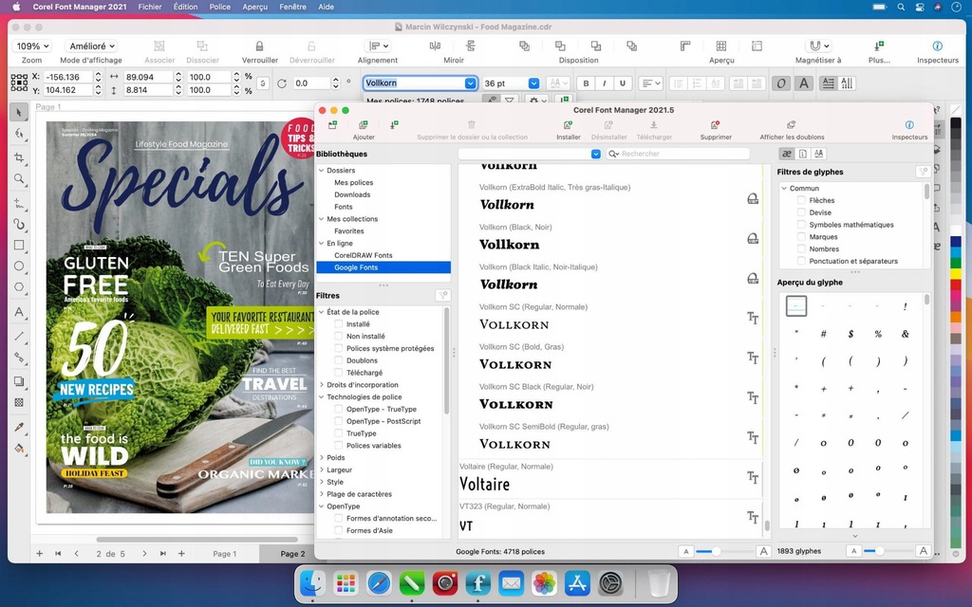Switch to the Page 1 tab
The height and width of the screenshot is (607, 972).
tap(224, 554)
